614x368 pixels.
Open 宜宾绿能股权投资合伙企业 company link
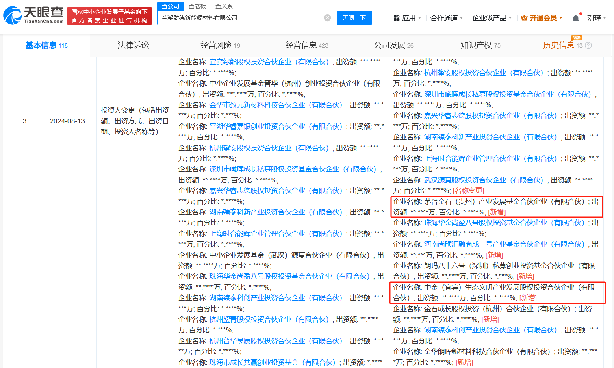(269, 62)
